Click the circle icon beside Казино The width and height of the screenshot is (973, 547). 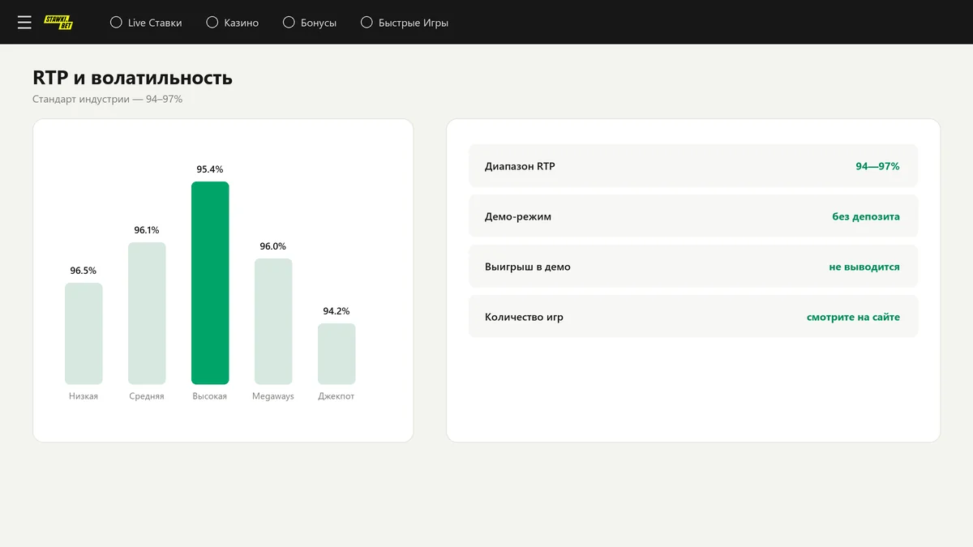pyautogui.click(x=212, y=23)
